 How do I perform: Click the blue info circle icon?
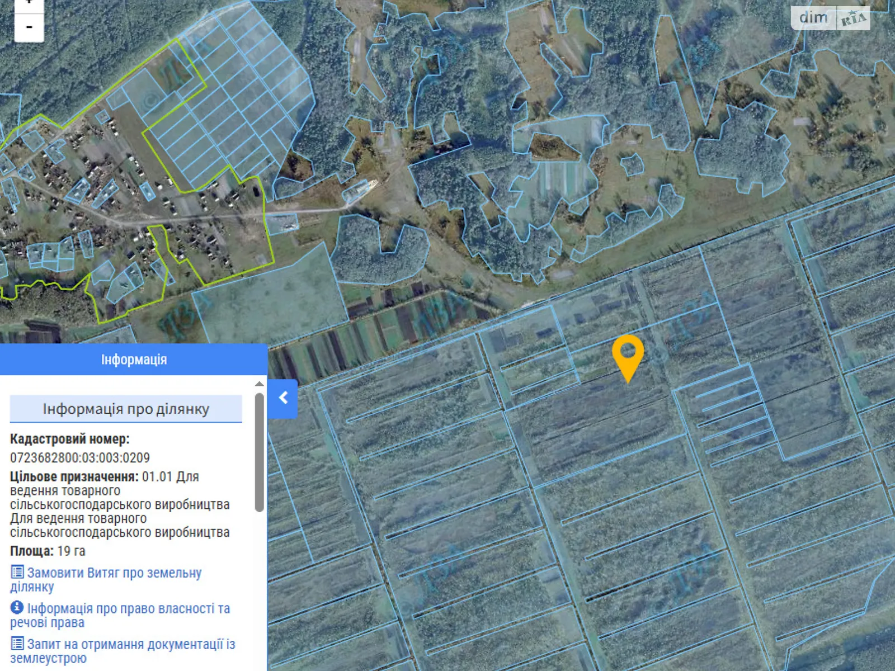[17, 607]
